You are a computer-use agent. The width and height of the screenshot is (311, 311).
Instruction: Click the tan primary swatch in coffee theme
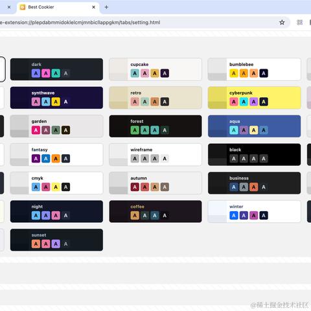coord(135,216)
